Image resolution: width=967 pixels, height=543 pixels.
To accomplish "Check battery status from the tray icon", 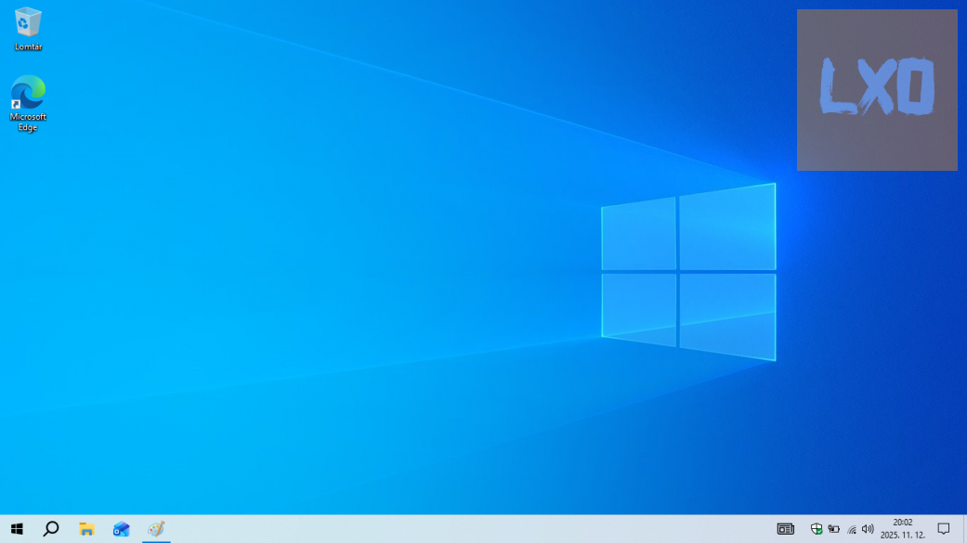I will [x=832, y=529].
